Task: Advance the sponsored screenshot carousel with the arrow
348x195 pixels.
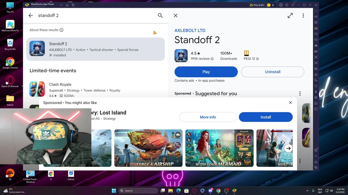Action: click(x=288, y=148)
